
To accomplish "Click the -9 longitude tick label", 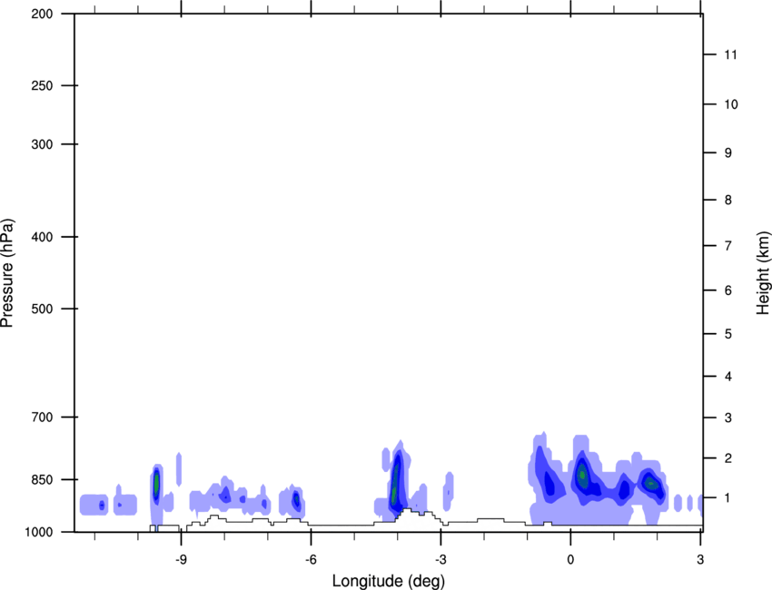I will (181, 560).
